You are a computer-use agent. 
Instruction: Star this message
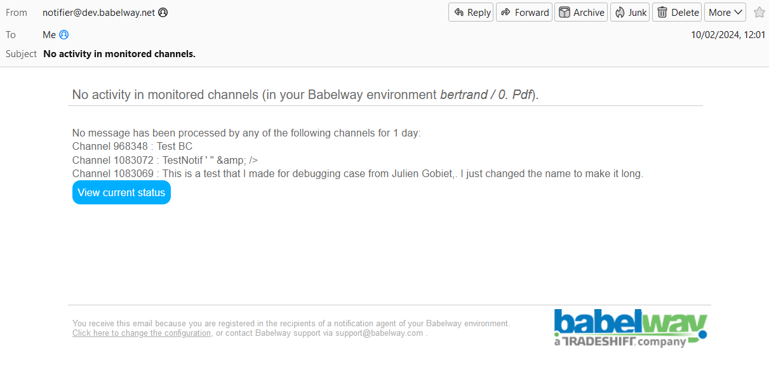pyautogui.click(x=759, y=12)
